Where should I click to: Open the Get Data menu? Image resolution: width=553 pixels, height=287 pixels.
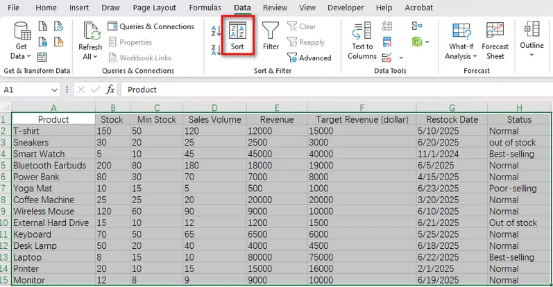(x=22, y=40)
